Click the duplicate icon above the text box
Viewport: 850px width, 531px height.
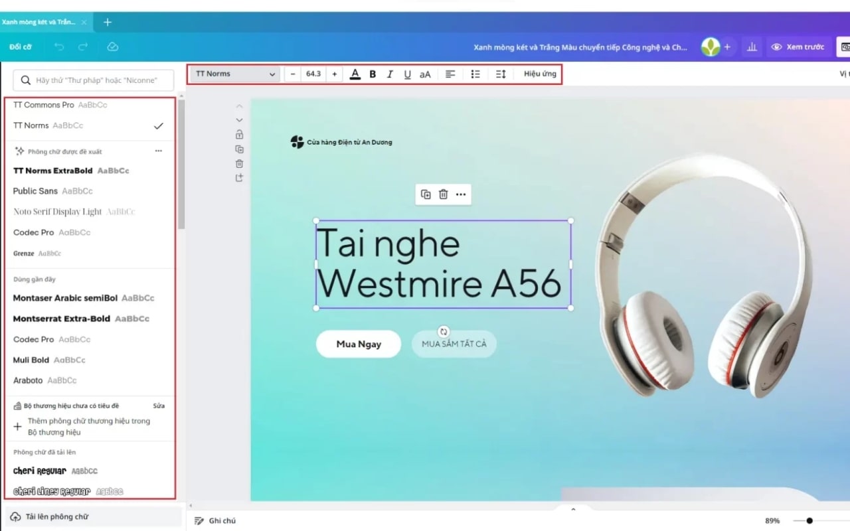pyautogui.click(x=425, y=194)
